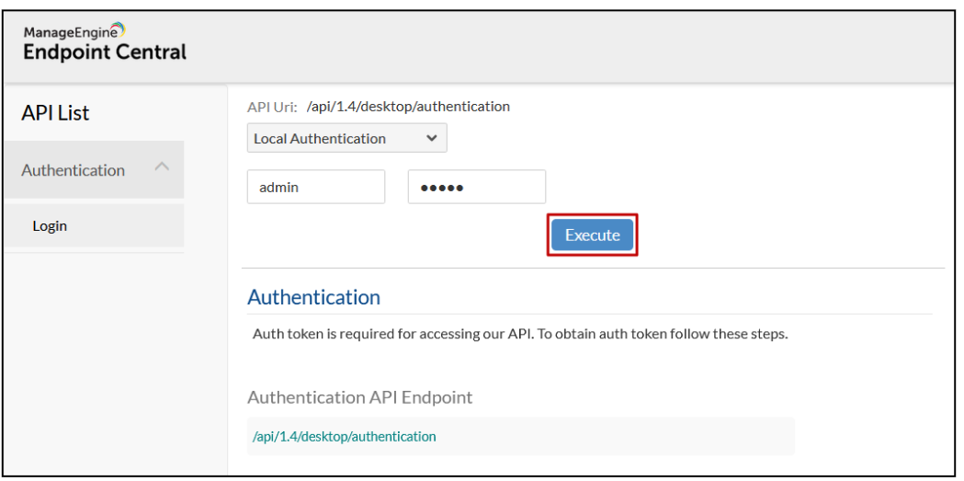The height and width of the screenshot is (481, 964).
Task: Focus the admin username field
Action: pyautogui.click(x=316, y=187)
